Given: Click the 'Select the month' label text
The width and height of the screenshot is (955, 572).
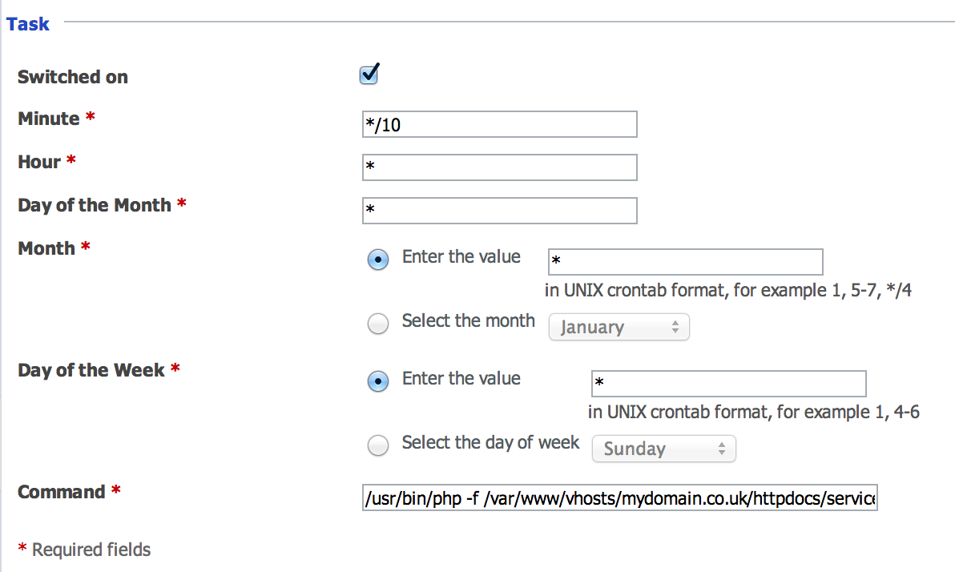Looking at the screenshot, I should click(469, 320).
